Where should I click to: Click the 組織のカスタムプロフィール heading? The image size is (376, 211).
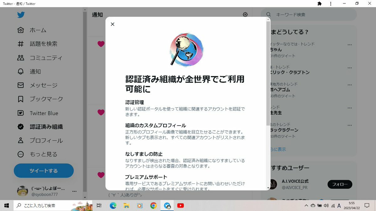coord(156,125)
